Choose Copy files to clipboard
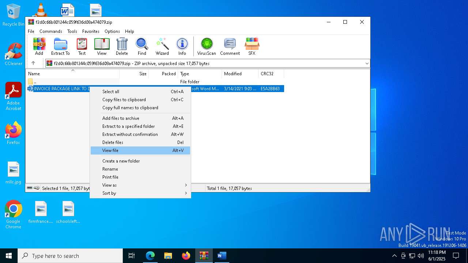The image size is (468, 263). click(140, 100)
